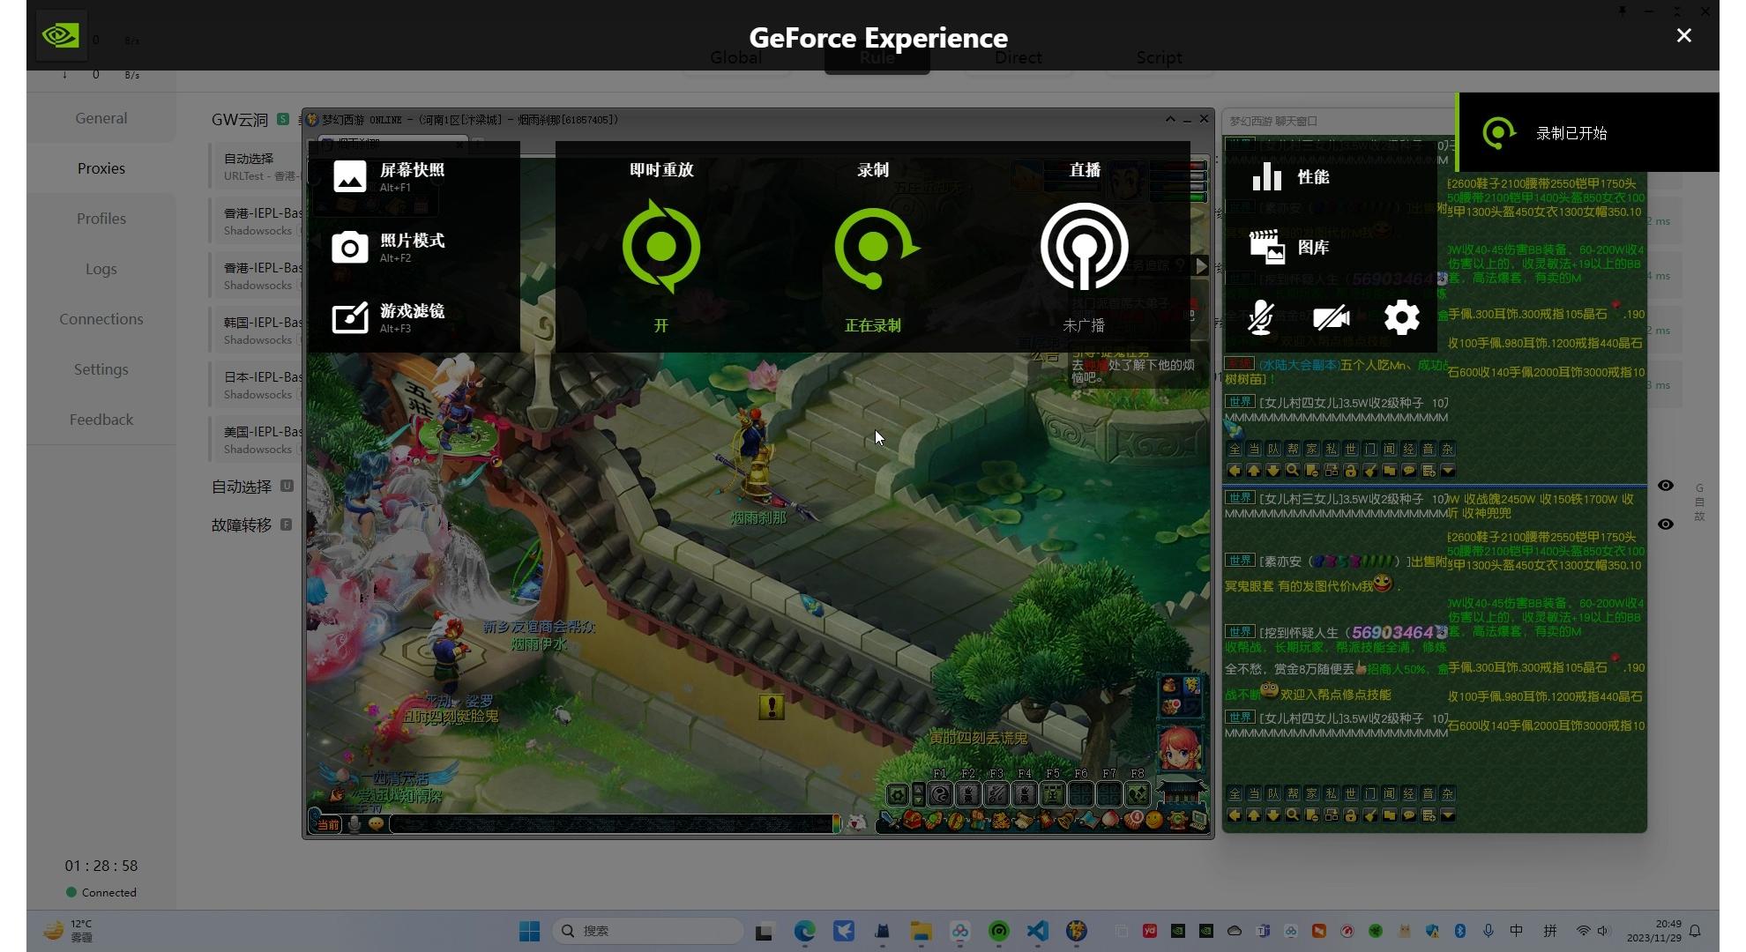Dismiss the 录制已开始 notification

[x=1587, y=132]
